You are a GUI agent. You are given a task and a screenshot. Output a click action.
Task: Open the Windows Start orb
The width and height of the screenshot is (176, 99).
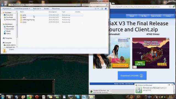pos(2,97)
